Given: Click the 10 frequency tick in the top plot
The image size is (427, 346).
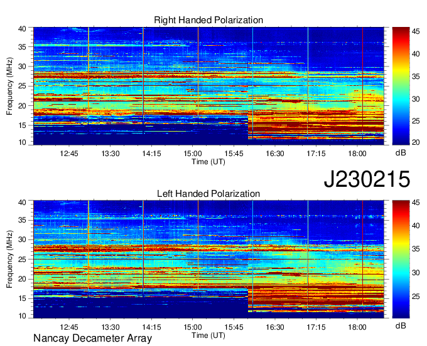Looking at the screenshot, I should click(23, 142).
